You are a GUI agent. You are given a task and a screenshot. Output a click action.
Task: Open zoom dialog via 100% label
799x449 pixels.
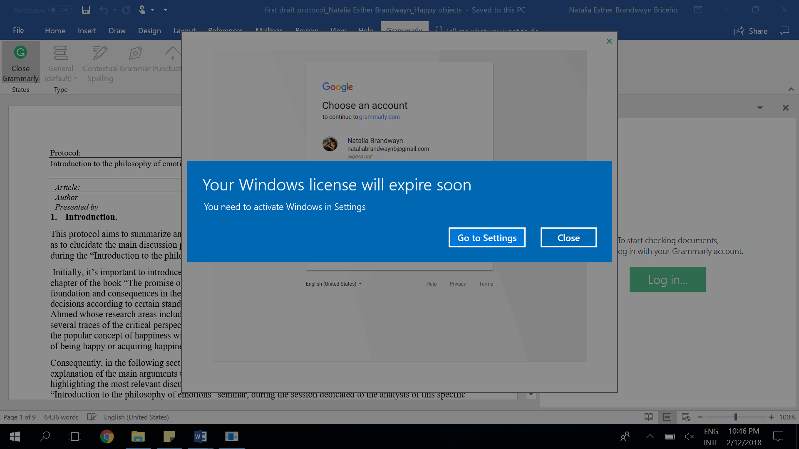tap(787, 417)
